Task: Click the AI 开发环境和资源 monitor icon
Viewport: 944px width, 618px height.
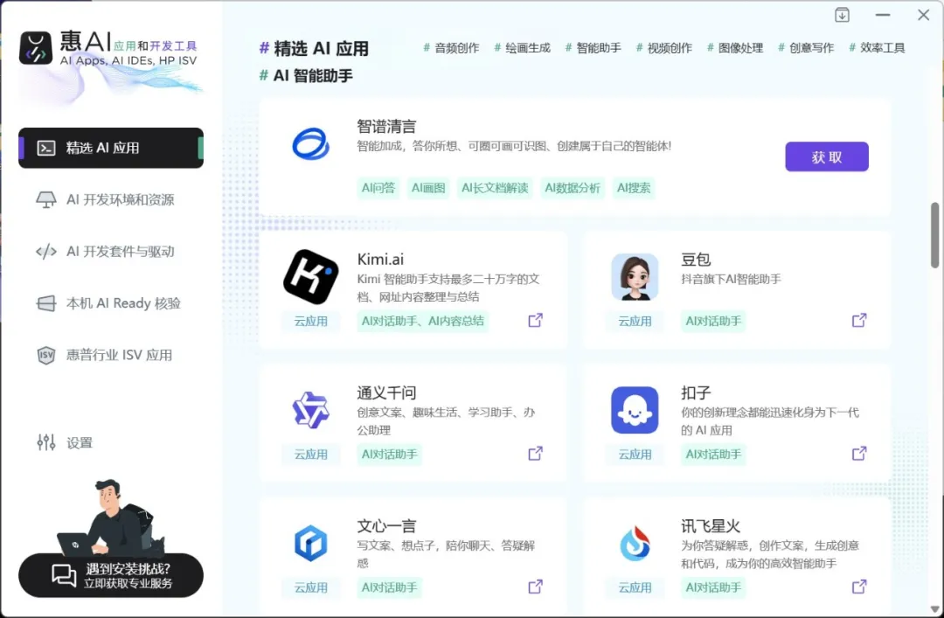Action: click(46, 200)
